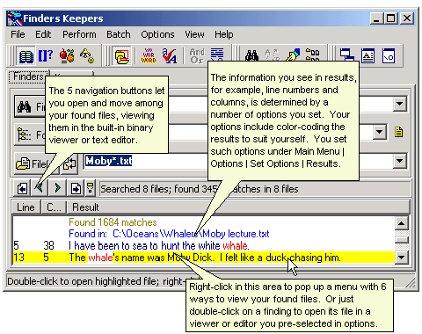Select result 'I have been to sea' row
422x334 pixels.
point(203,245)
